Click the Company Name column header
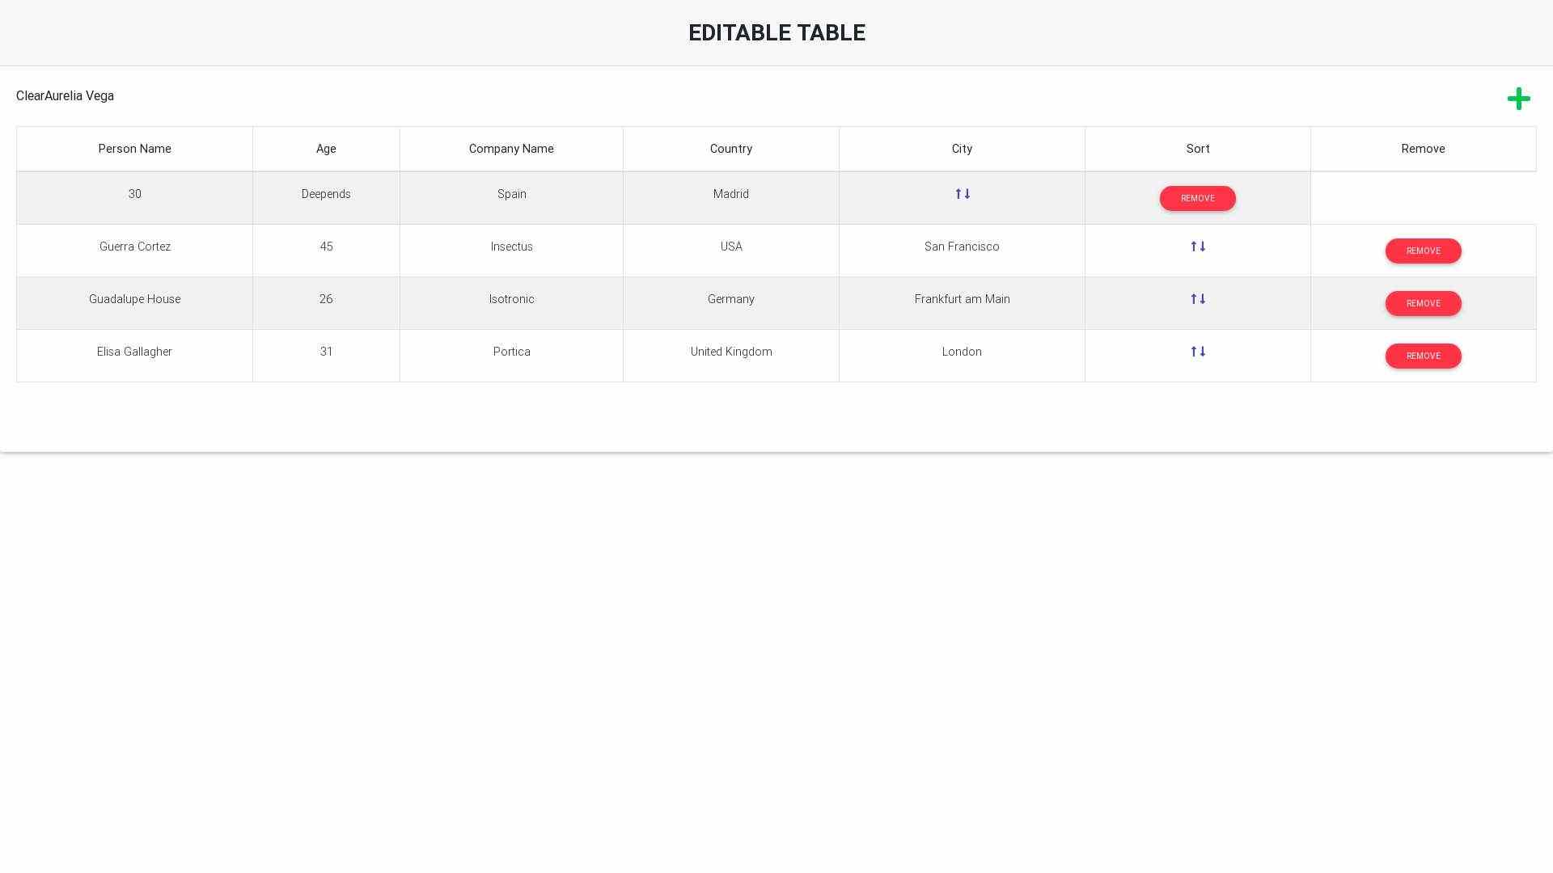This screenshot has height=873, width=1553. tap(511, 149)
